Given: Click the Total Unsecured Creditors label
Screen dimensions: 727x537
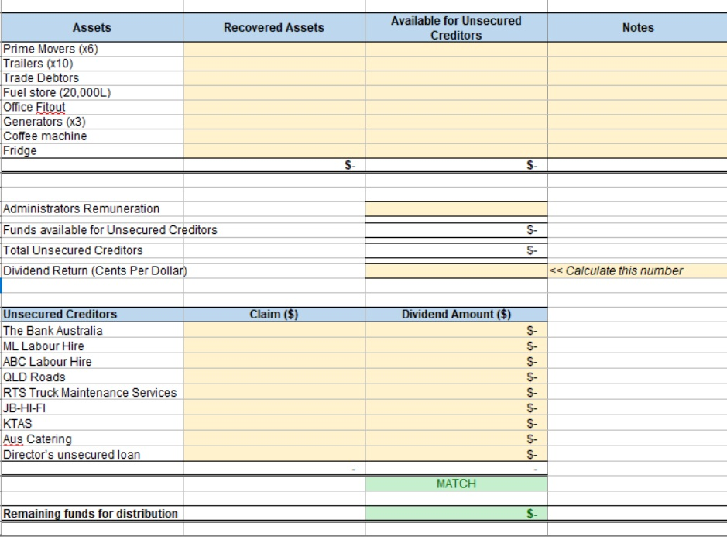Looking at the screenshot, I should [x=73, y=250].
